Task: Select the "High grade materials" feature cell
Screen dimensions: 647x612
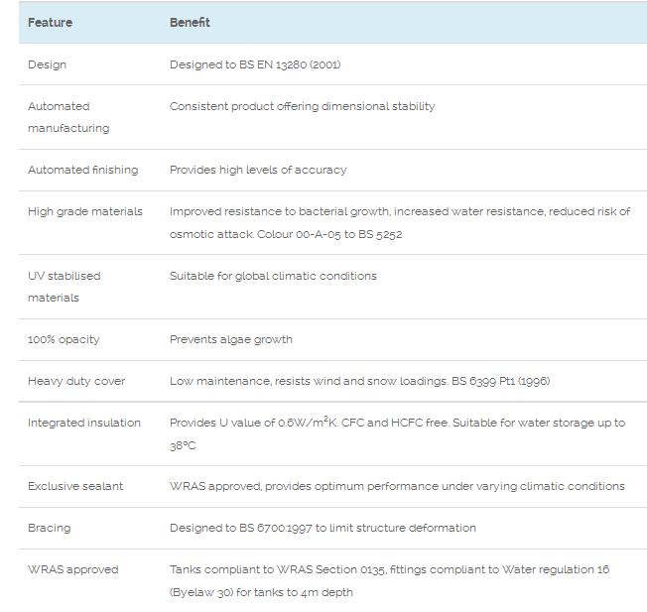Action: 84,211
